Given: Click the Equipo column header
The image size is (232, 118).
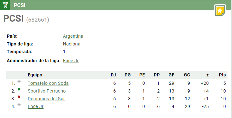Looking at the screenshot, I should (x=35, y=75).
